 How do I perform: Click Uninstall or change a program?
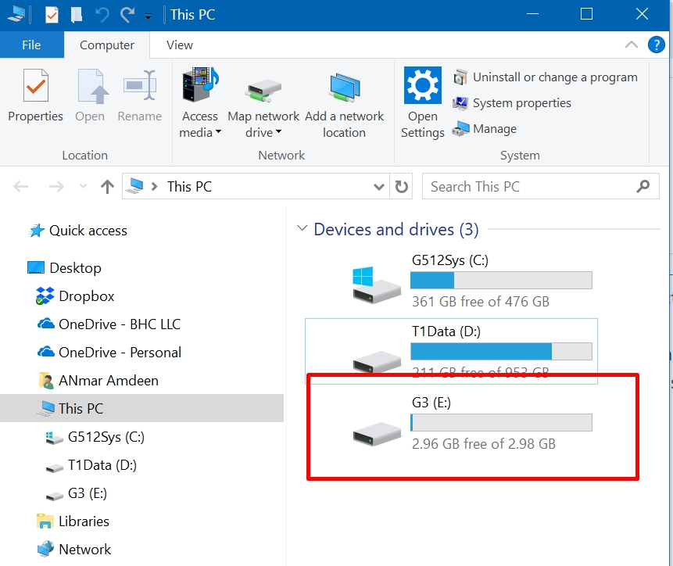point(546,77)
